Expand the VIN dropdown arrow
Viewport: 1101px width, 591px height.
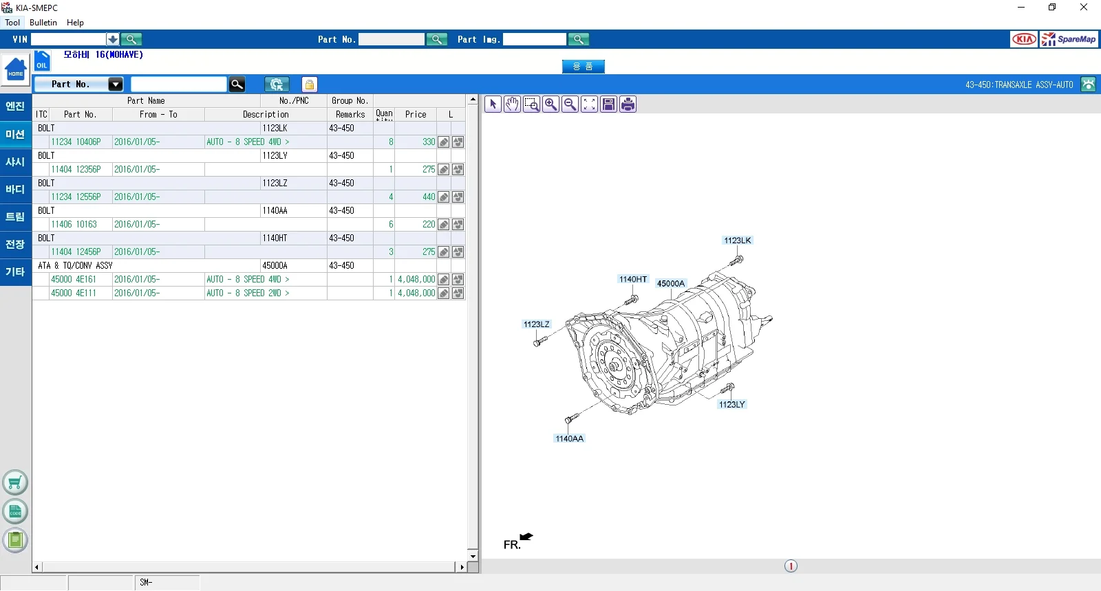click(113, 39)
